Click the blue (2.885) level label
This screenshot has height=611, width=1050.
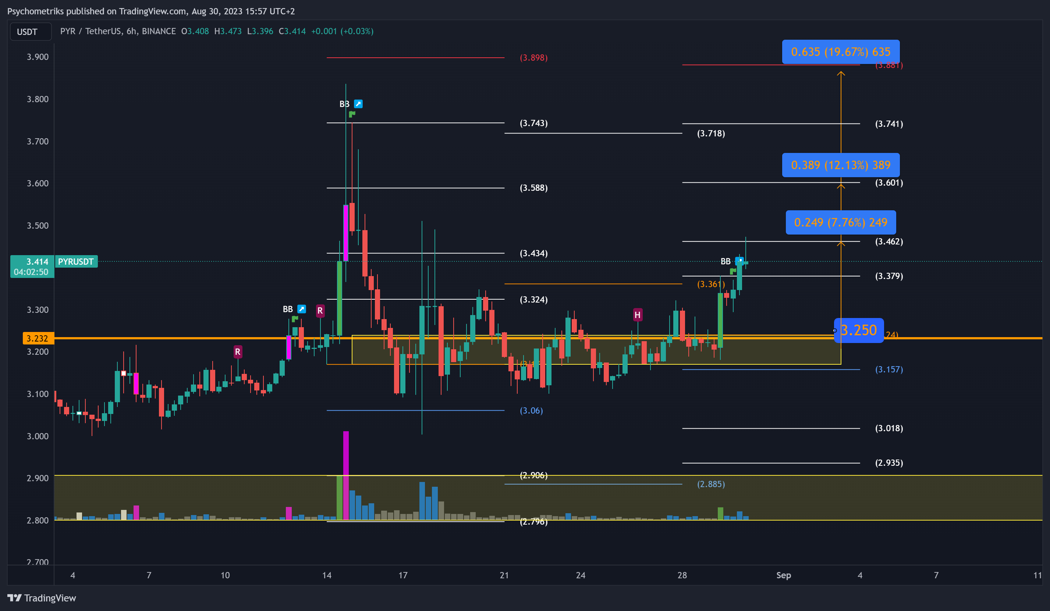coord(711,484)
